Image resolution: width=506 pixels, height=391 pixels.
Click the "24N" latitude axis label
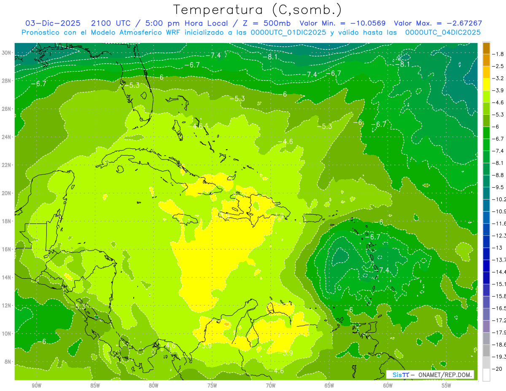[7, 137]
